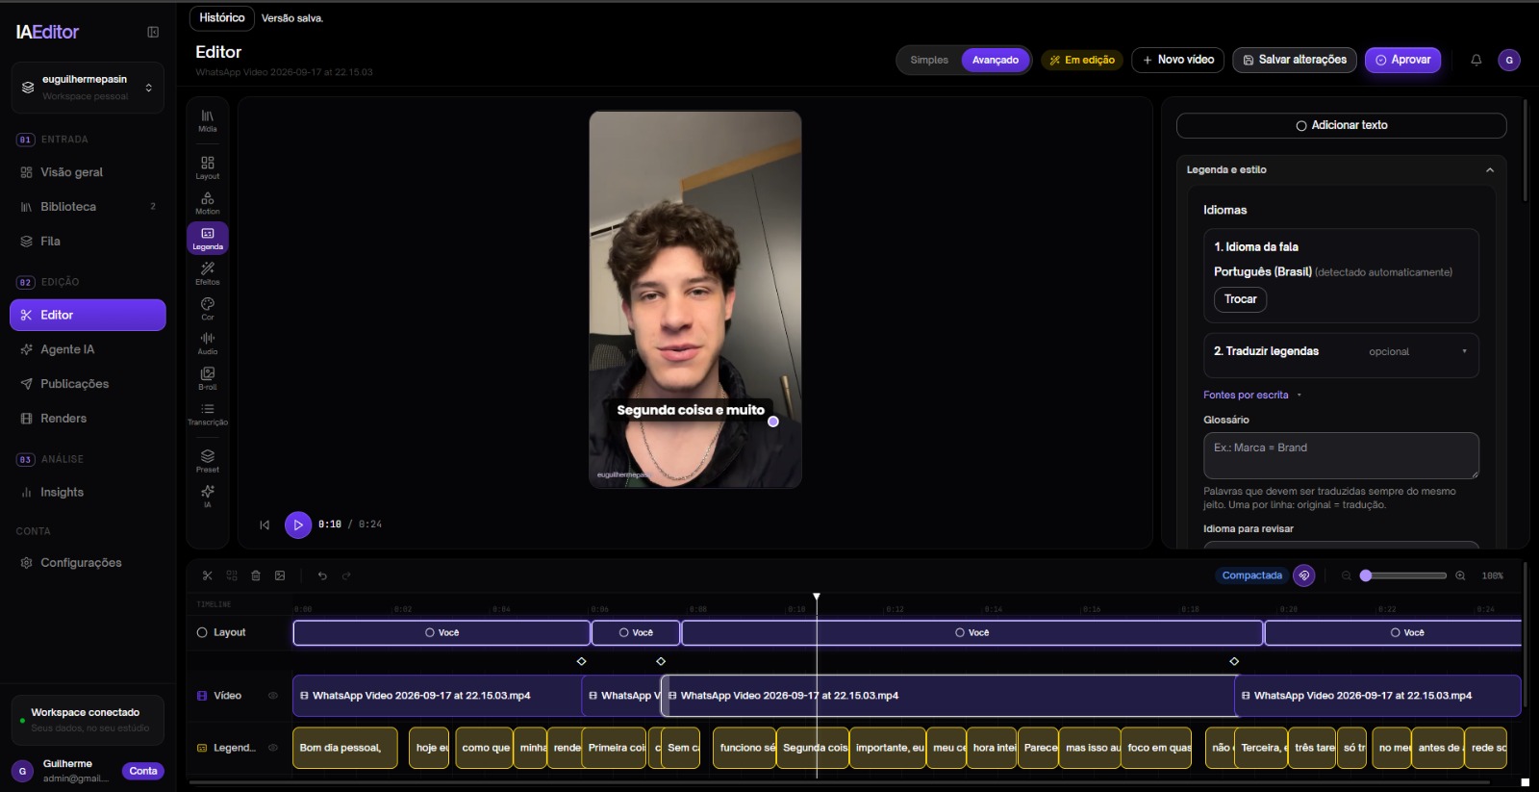Click the Aprovar button
The width and height of the screenshot is (1539, 792).
[1402, 60]
